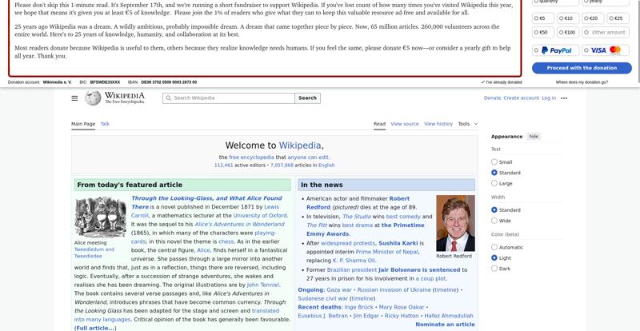Open the View source tab
640x331 pixels.
point(405,124)
